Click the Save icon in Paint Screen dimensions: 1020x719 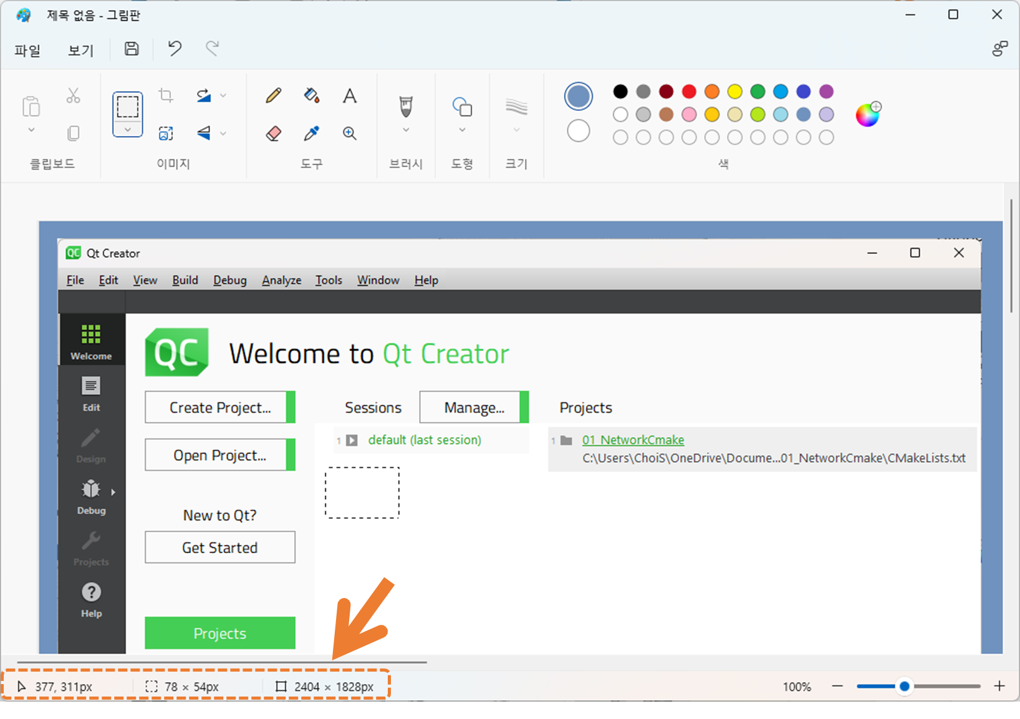point(132,49)
